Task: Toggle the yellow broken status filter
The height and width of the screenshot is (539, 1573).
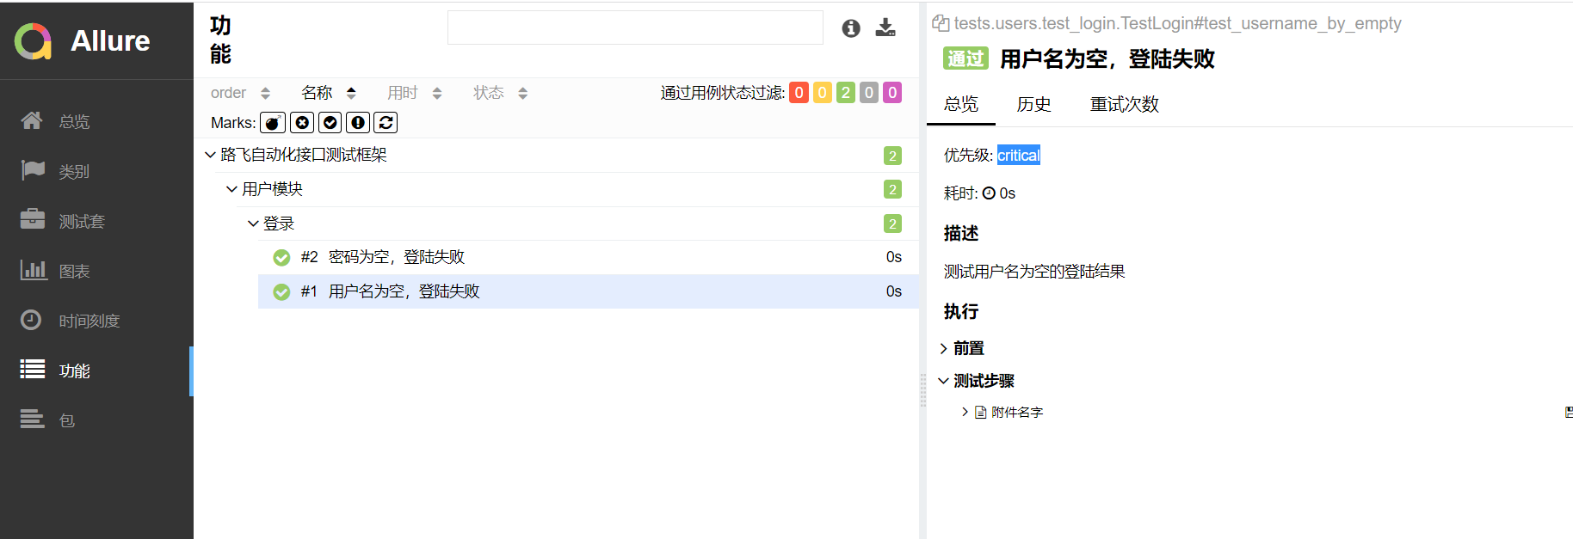Action: pyautogui.click(x=823, y=92)
